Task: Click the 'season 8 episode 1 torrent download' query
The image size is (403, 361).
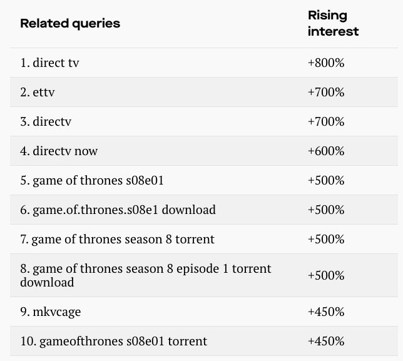Action: (x=145, y=275)
